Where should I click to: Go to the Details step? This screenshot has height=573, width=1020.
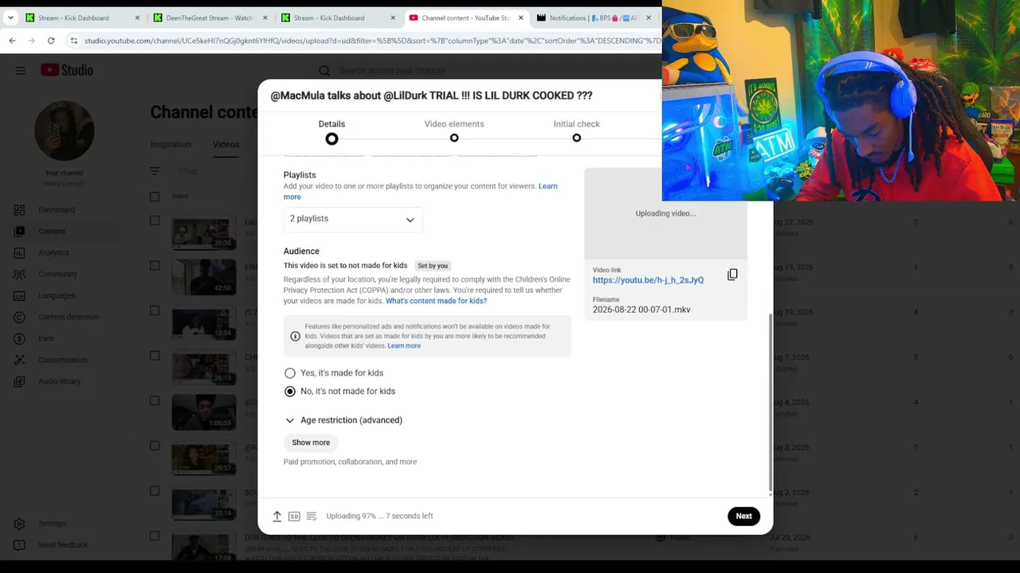[331, 131]
